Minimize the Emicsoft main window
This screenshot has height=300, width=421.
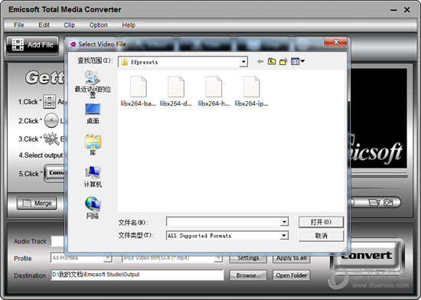(x=393, y=10)
